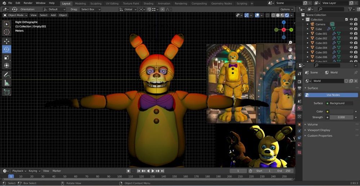Switch to the Sculpting workspace tab

96,4
